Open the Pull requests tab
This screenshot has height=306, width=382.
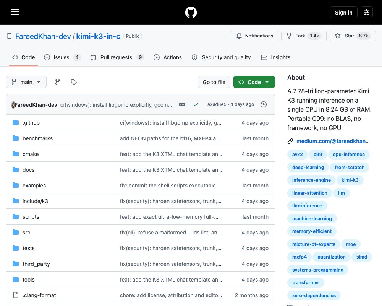tap(117, 57)
